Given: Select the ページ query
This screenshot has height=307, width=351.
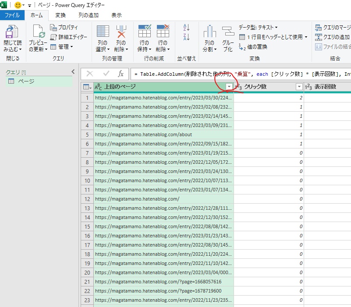Looking at the screenshot, I should tap(39, 81).
